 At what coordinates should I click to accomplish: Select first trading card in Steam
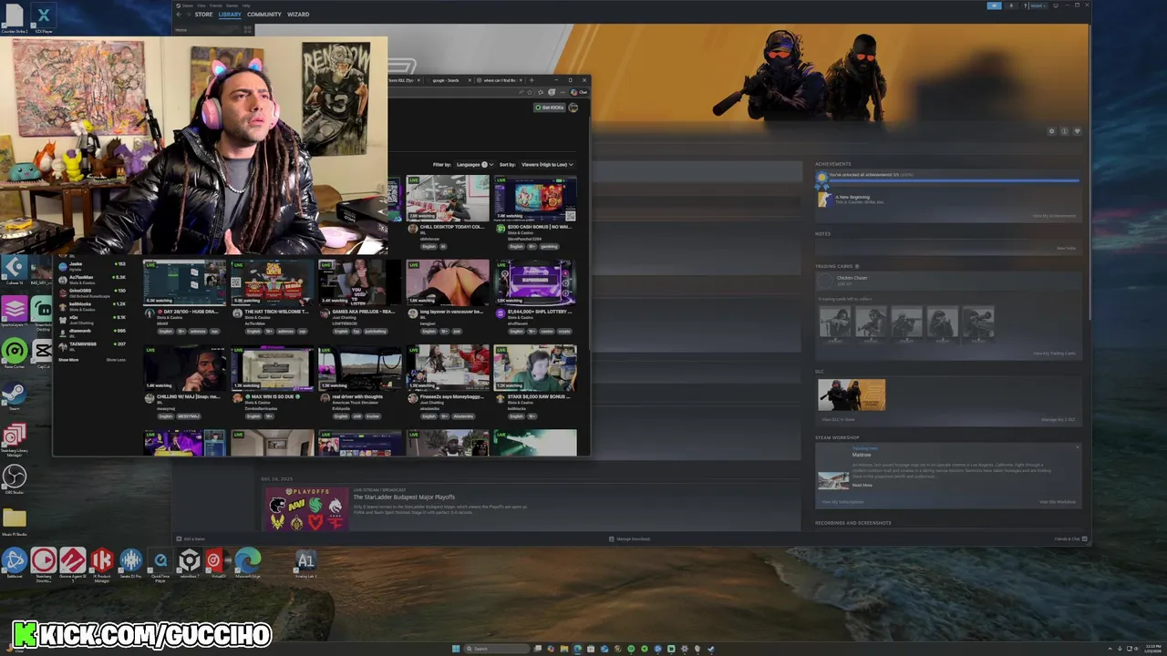pyautogui.click(x=834, y=323)
